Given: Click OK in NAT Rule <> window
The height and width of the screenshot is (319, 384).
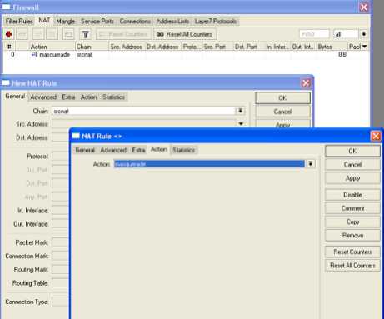Looking at the screenshot, I should pos(352,151).
